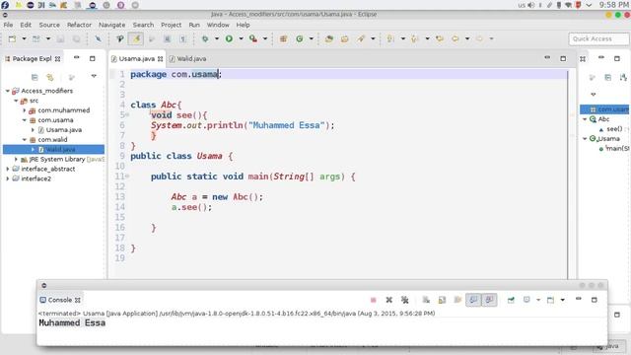The width and height of the screenshot is (631, 355).
Task: Open the Open Console dropdown arrow
Action: [x=563, y=300]
